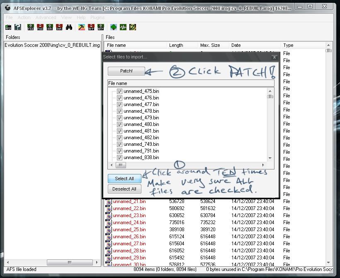This screenshot has width=340, height=278.
Task: Click the file icon beside unnamed_21.bin
Action: pyautogui.click(x=109, y=201)
